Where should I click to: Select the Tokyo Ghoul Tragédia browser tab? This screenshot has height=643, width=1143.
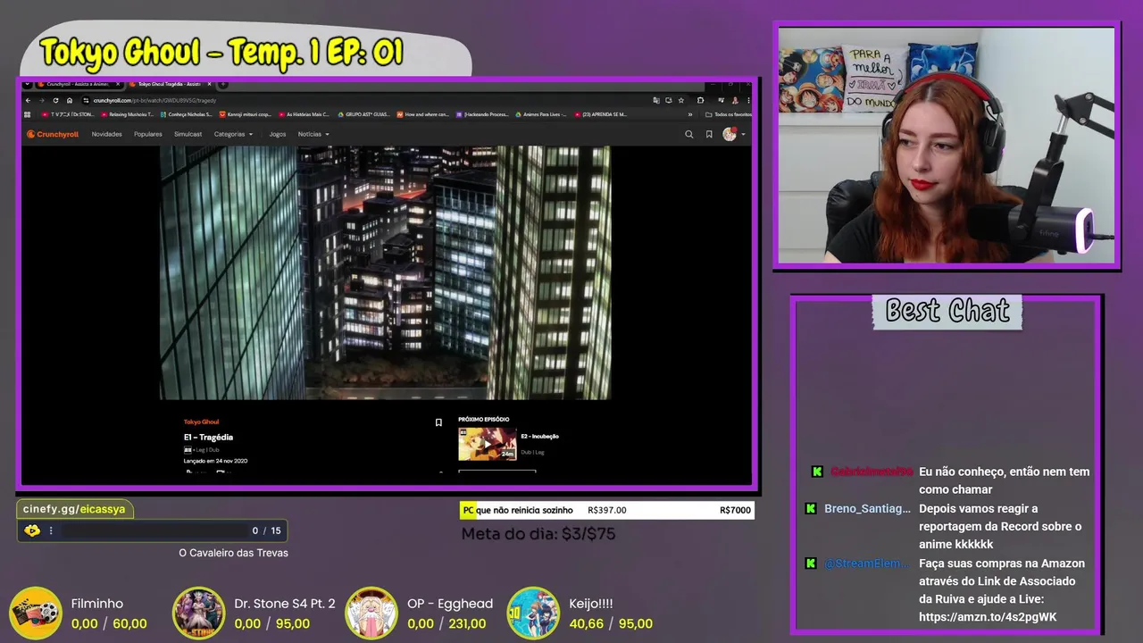point(171,84)
